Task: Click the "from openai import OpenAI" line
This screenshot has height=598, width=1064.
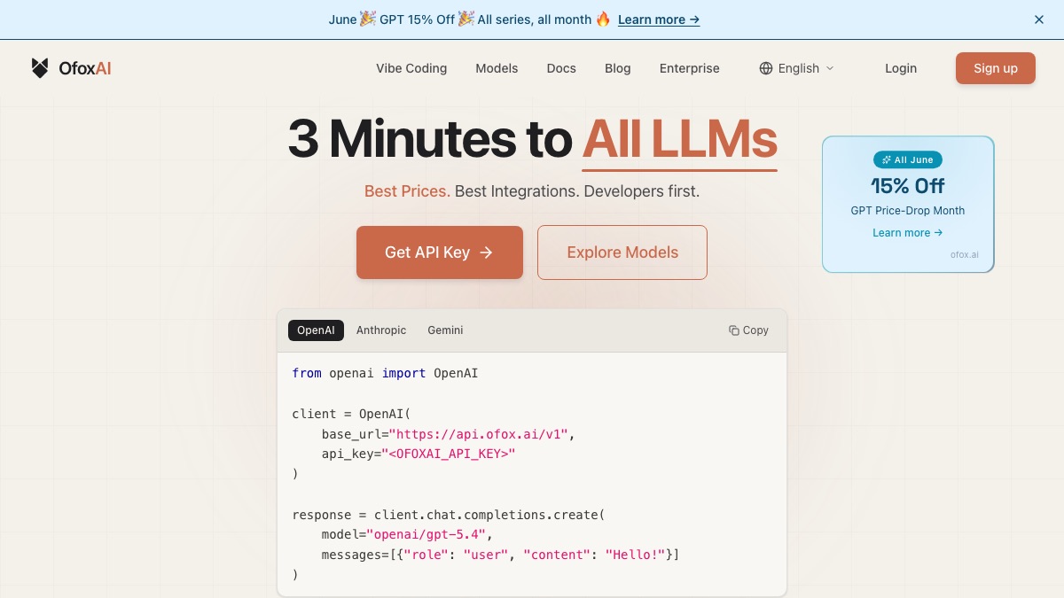Action: (385, 374)
